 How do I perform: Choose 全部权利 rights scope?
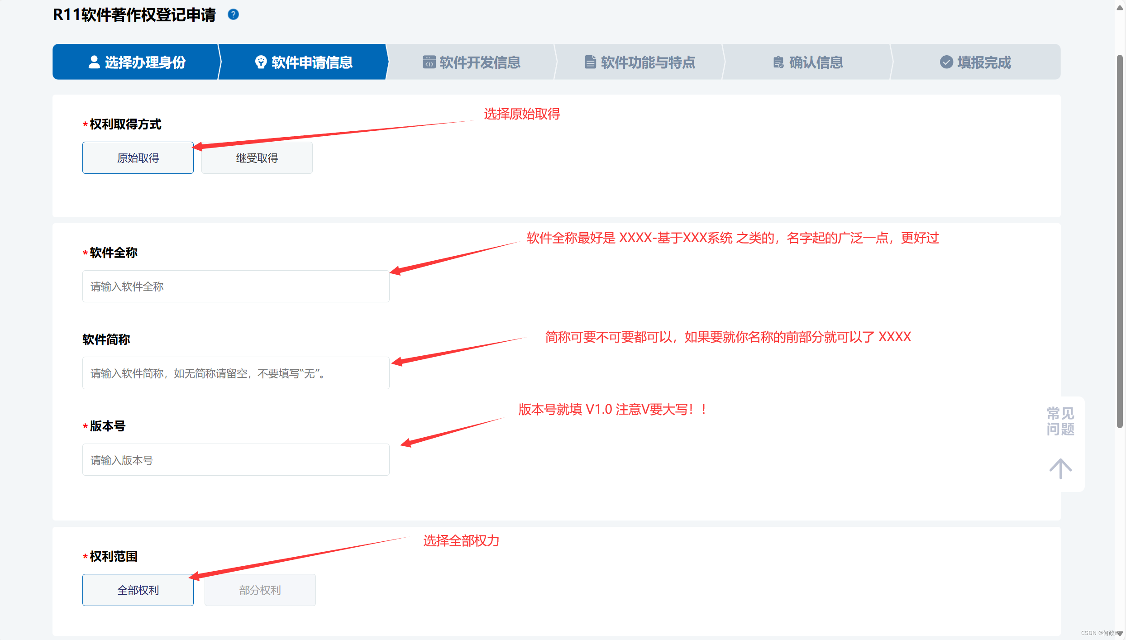click(138, 590)
